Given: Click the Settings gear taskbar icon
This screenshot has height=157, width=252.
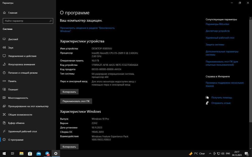Looking at the screenshot, I should pyautogui.click(x=56, y=153).
